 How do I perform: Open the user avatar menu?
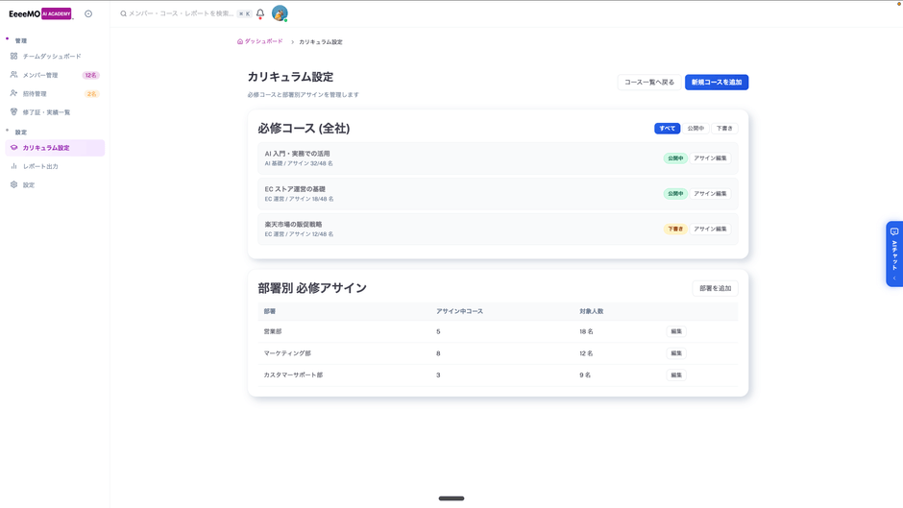coord(280,13)
